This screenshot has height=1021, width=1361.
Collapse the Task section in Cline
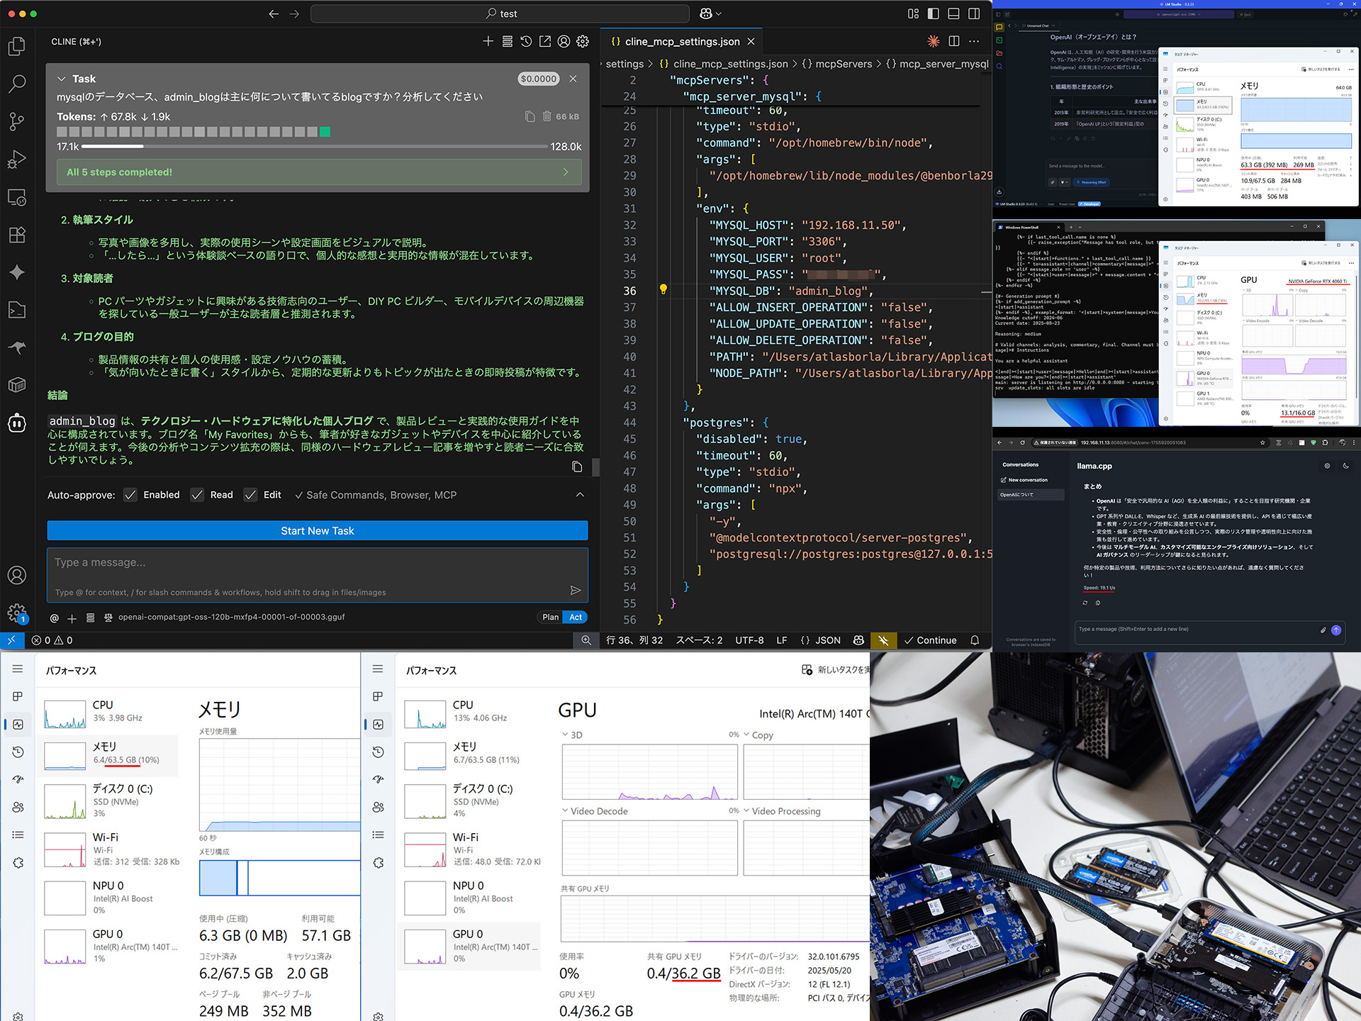(60, 79)
